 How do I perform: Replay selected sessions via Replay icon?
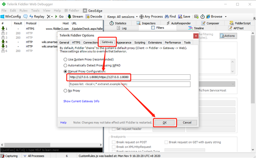point(31,17)
